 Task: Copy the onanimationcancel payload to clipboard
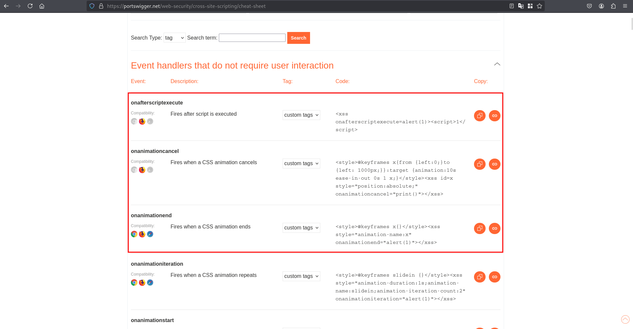(x=480, y=164)
